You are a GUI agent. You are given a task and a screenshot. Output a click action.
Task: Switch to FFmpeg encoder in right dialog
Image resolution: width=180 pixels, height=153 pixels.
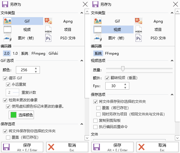point(112,54)
